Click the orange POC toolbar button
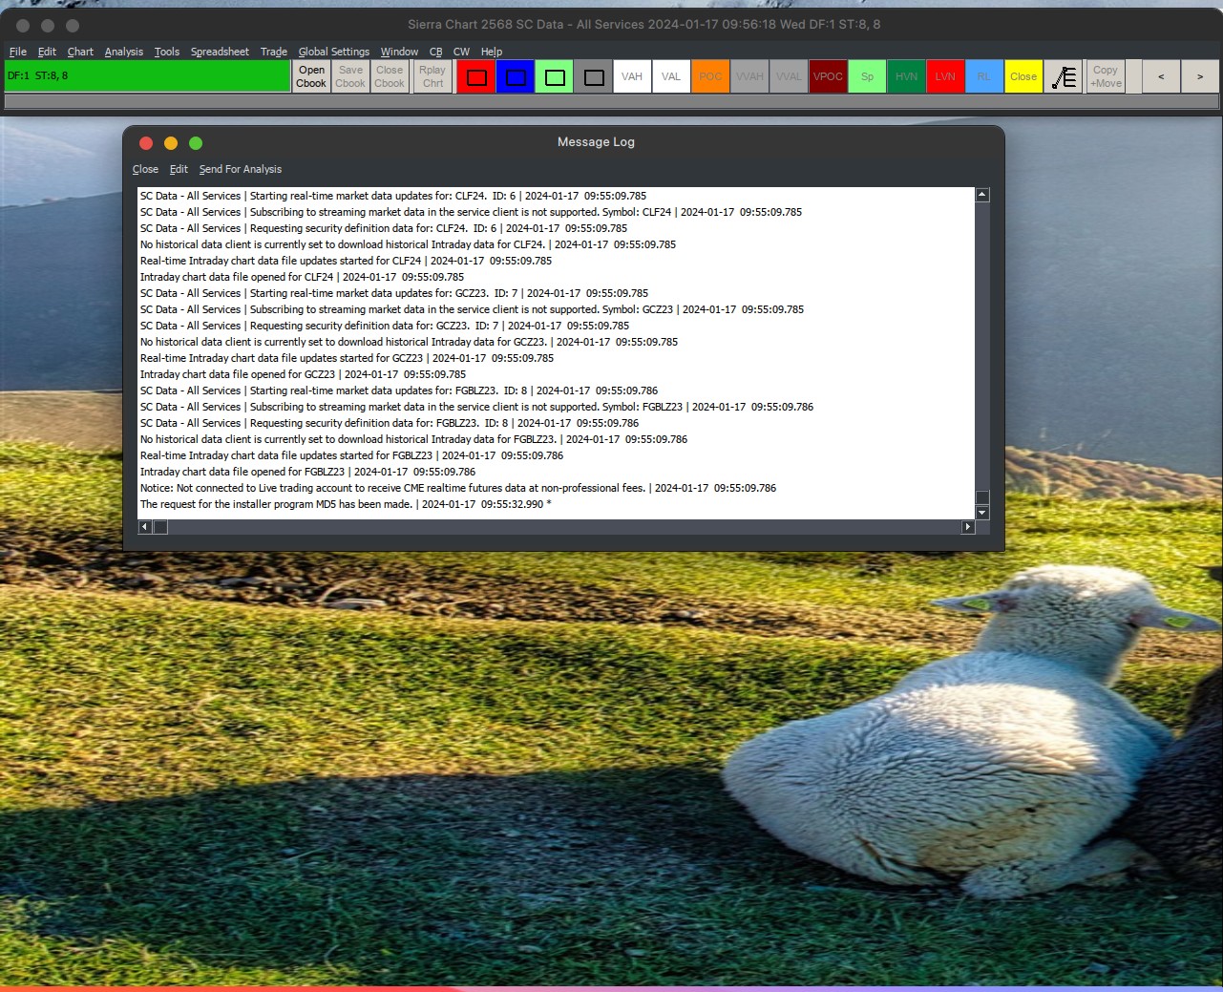 point(710,77)
